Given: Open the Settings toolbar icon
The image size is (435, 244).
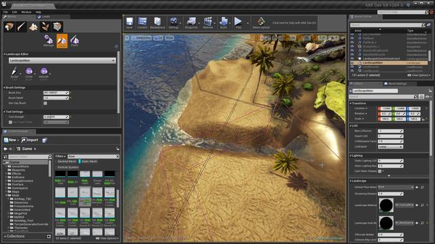Looking at the screenshot, I should click(x=174, y=23).
